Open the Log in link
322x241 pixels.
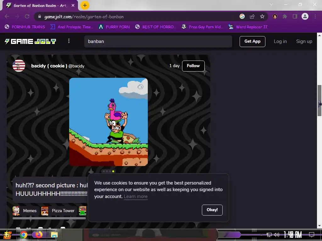pyautogui.click(x=280, y=41)
